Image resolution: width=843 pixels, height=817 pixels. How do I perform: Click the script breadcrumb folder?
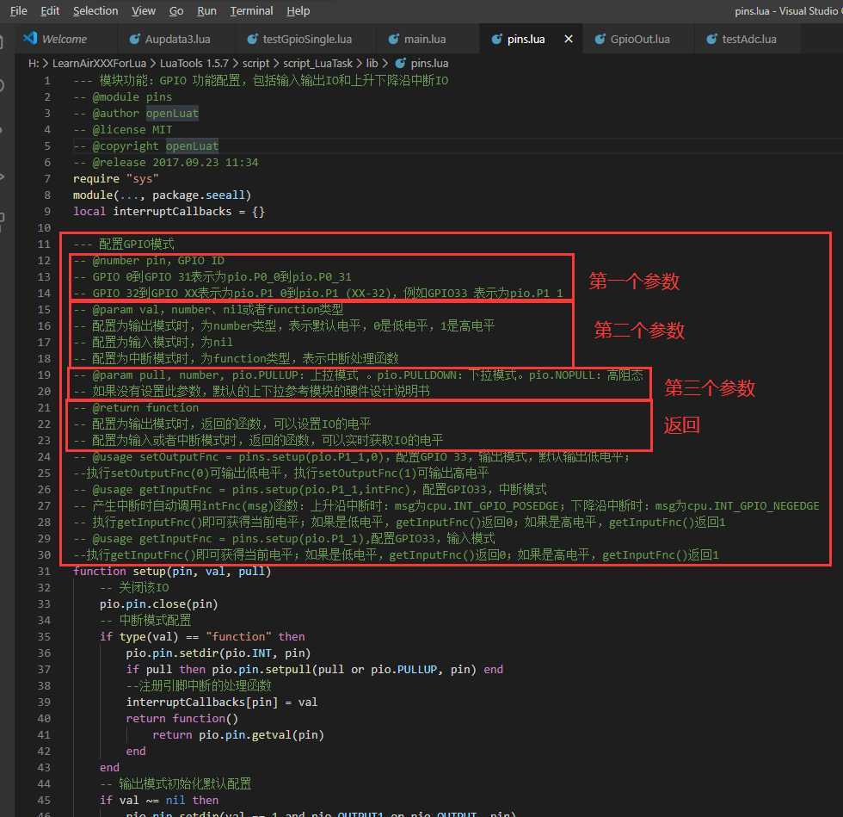tap(256, 64)
